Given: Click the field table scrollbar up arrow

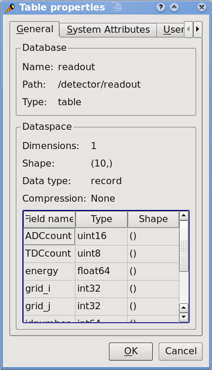Looking at the screenshot, I should pos(184,216).
